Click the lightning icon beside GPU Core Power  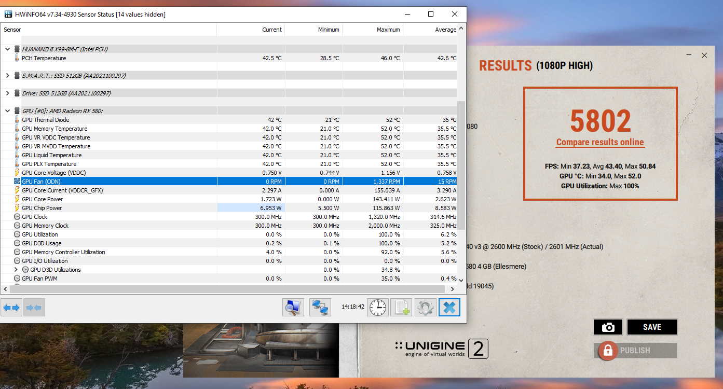(17, 199)
